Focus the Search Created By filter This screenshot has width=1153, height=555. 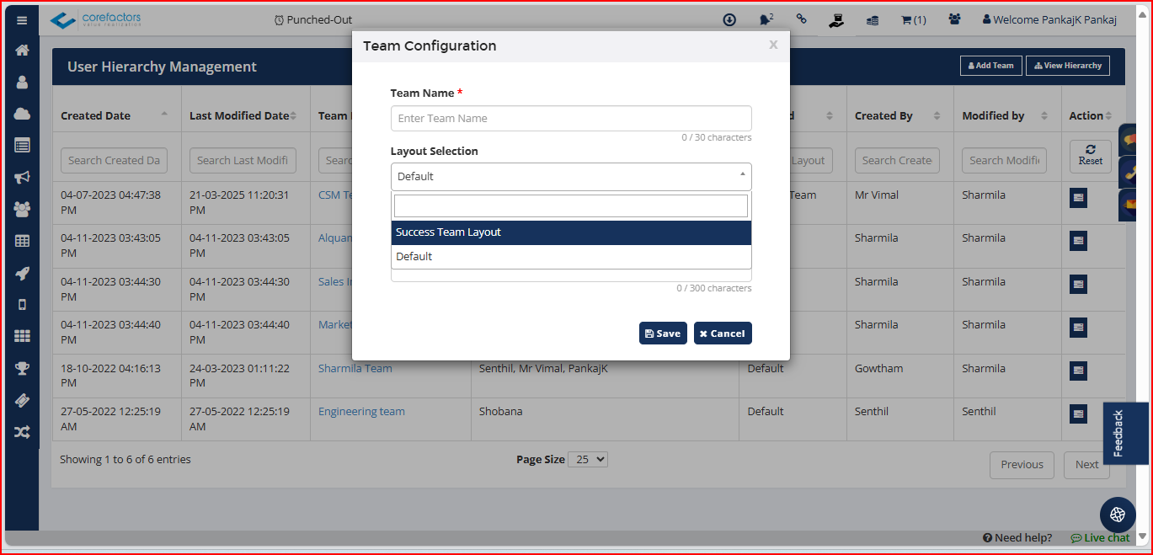pyautogui.click(x=897, y=160)
